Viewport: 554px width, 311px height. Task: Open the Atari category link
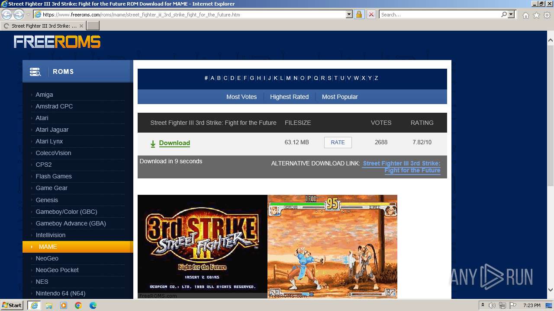(x=42, y=118)
